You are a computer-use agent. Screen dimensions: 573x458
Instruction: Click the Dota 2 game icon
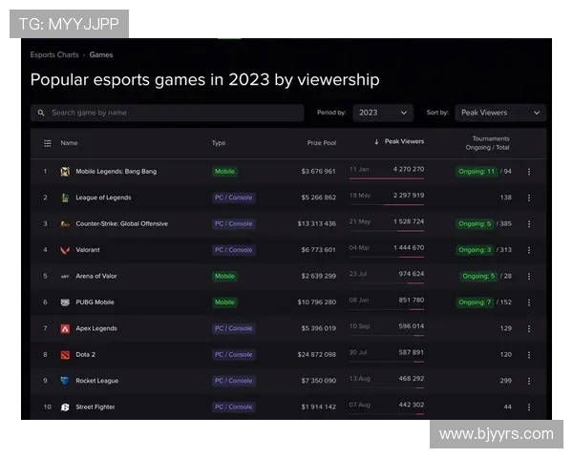65,354
